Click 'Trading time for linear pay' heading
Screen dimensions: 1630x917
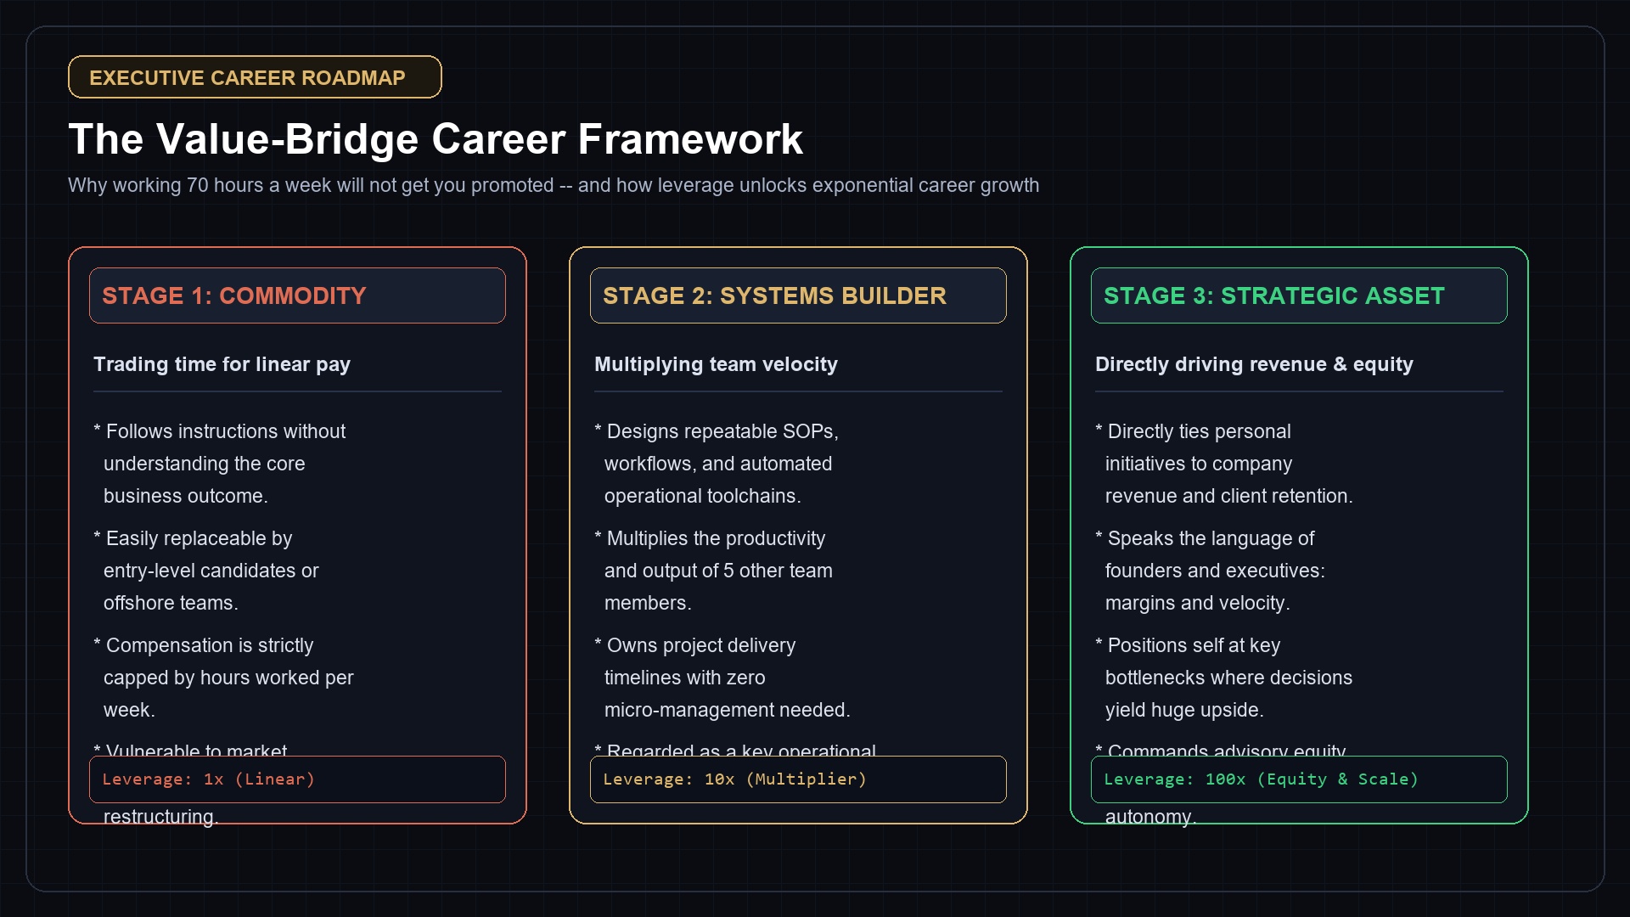[x=222, y=364]
